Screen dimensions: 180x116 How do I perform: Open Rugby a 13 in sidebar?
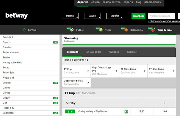(x=30, y=108)
